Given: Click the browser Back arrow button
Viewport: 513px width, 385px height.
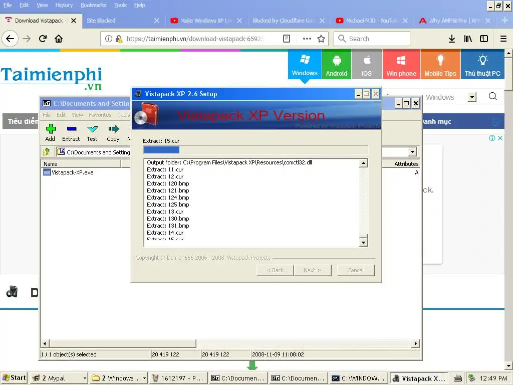Looking at the screenshot, I should point(10,39).
